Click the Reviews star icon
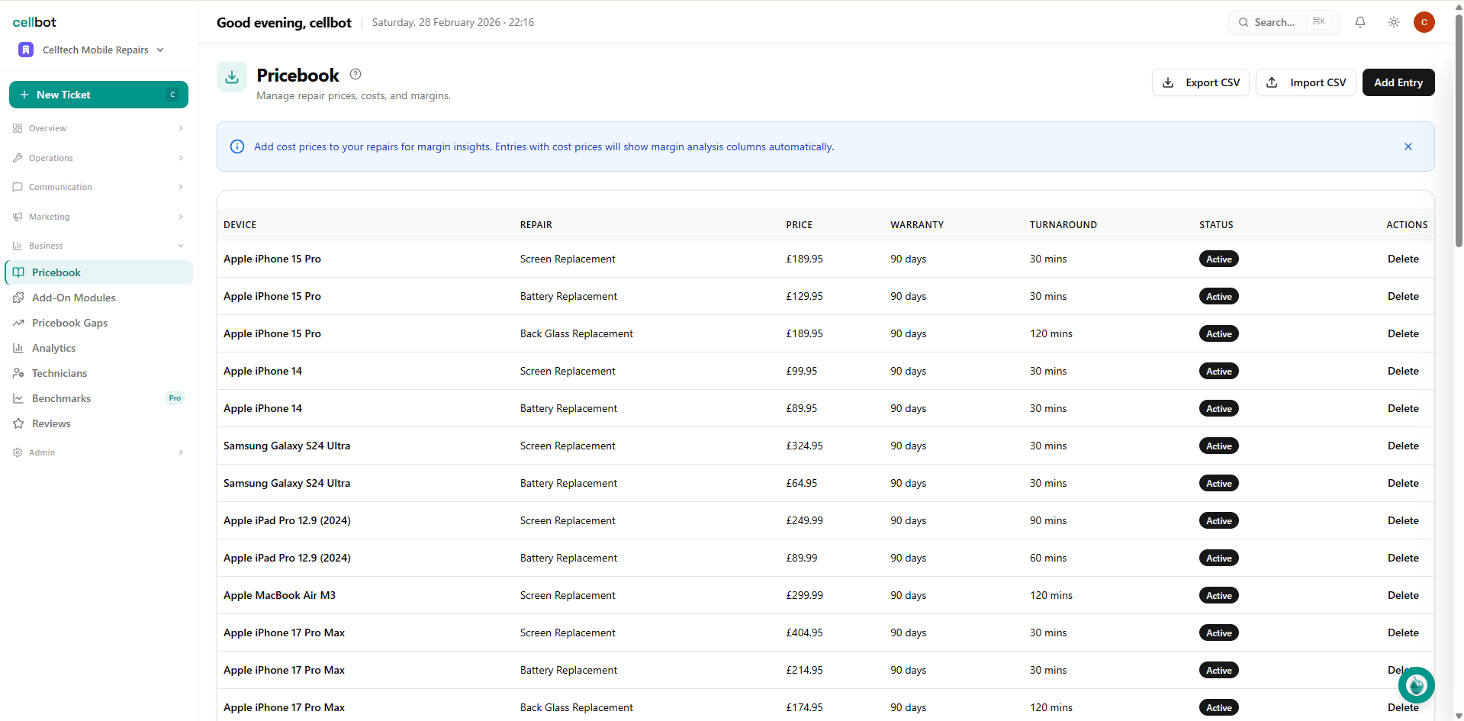This screenshot has height=721, width=1464. [x=18, y=423]
